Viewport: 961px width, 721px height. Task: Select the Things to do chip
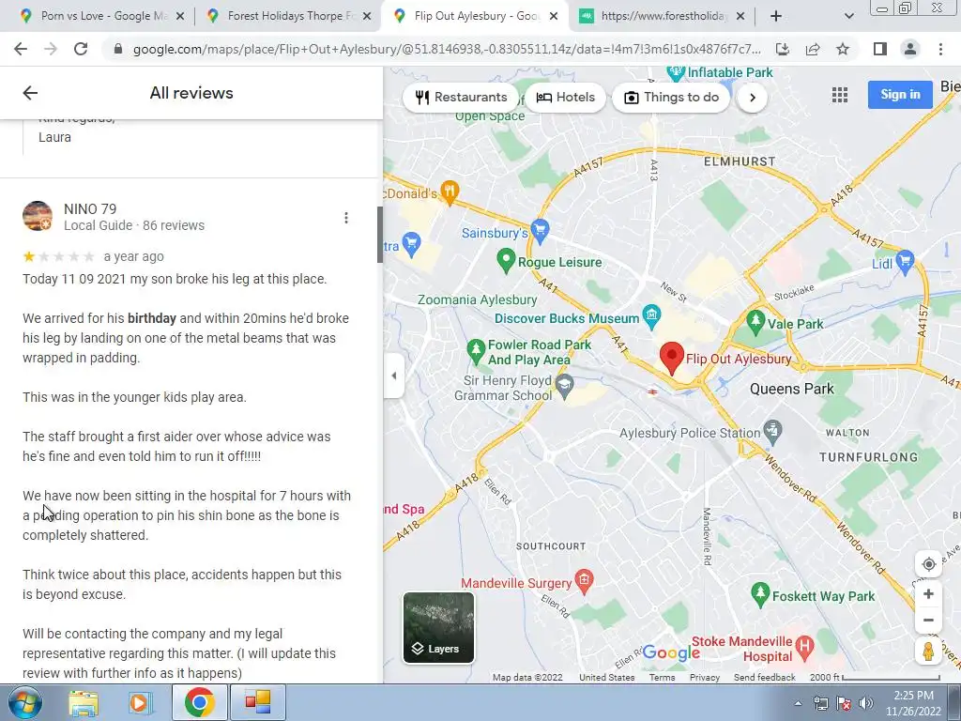(x=671, y=97)
